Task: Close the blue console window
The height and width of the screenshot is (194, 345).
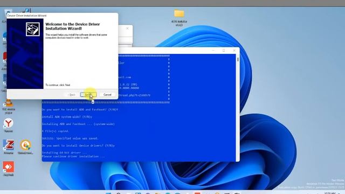Action: pos(234,50)
